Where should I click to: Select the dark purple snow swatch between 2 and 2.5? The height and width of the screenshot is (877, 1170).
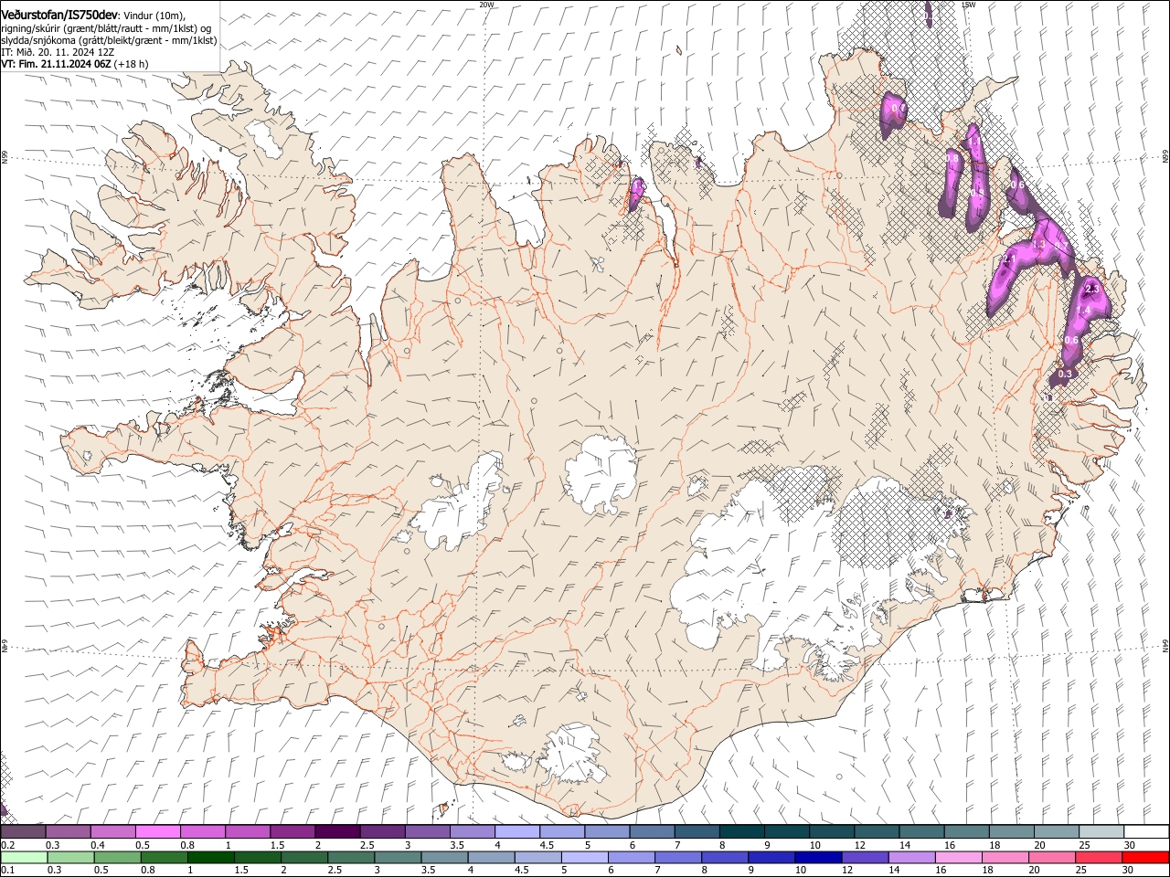click(336, 832)
